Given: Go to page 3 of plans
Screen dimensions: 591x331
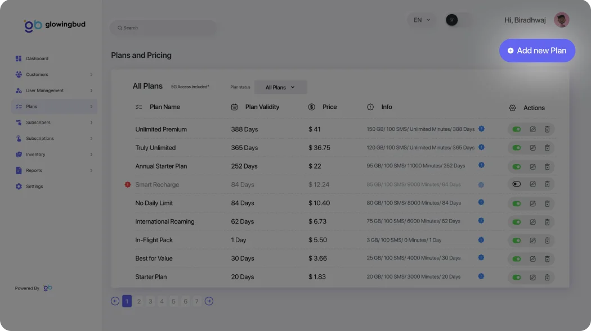Looking at the screenshot, I should click(150, 301).
